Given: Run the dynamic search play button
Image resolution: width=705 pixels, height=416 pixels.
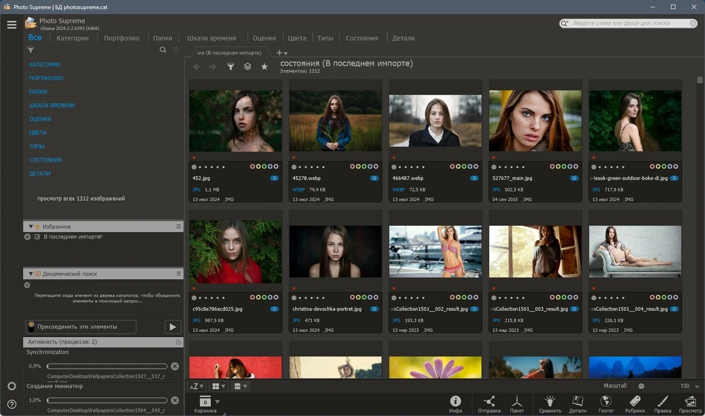Looking at the screenshot, I should 172,327.
